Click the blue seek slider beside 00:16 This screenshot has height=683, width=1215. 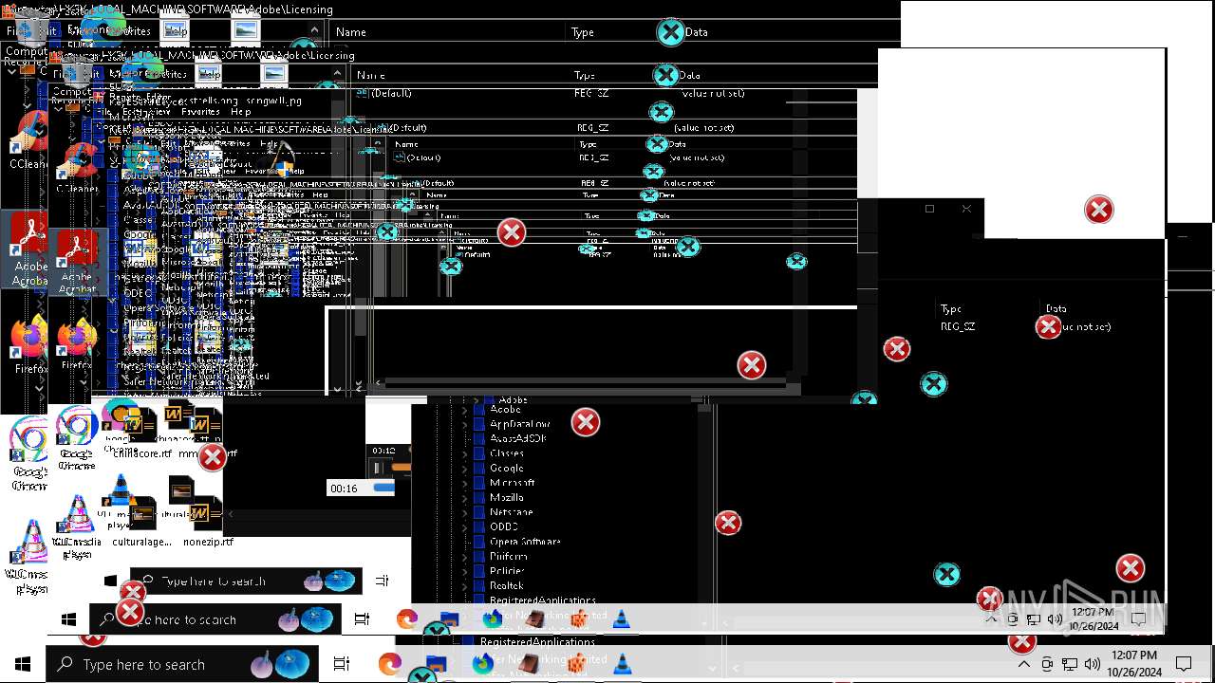[x=383, y=488]
